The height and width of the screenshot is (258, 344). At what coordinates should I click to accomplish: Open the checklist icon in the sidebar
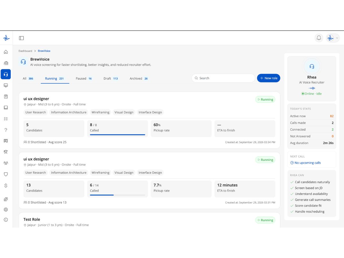point(6,119)
